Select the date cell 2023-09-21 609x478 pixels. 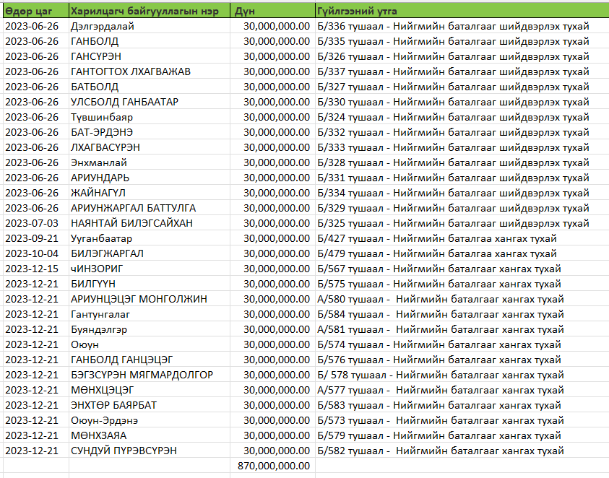tap(35, 238)
